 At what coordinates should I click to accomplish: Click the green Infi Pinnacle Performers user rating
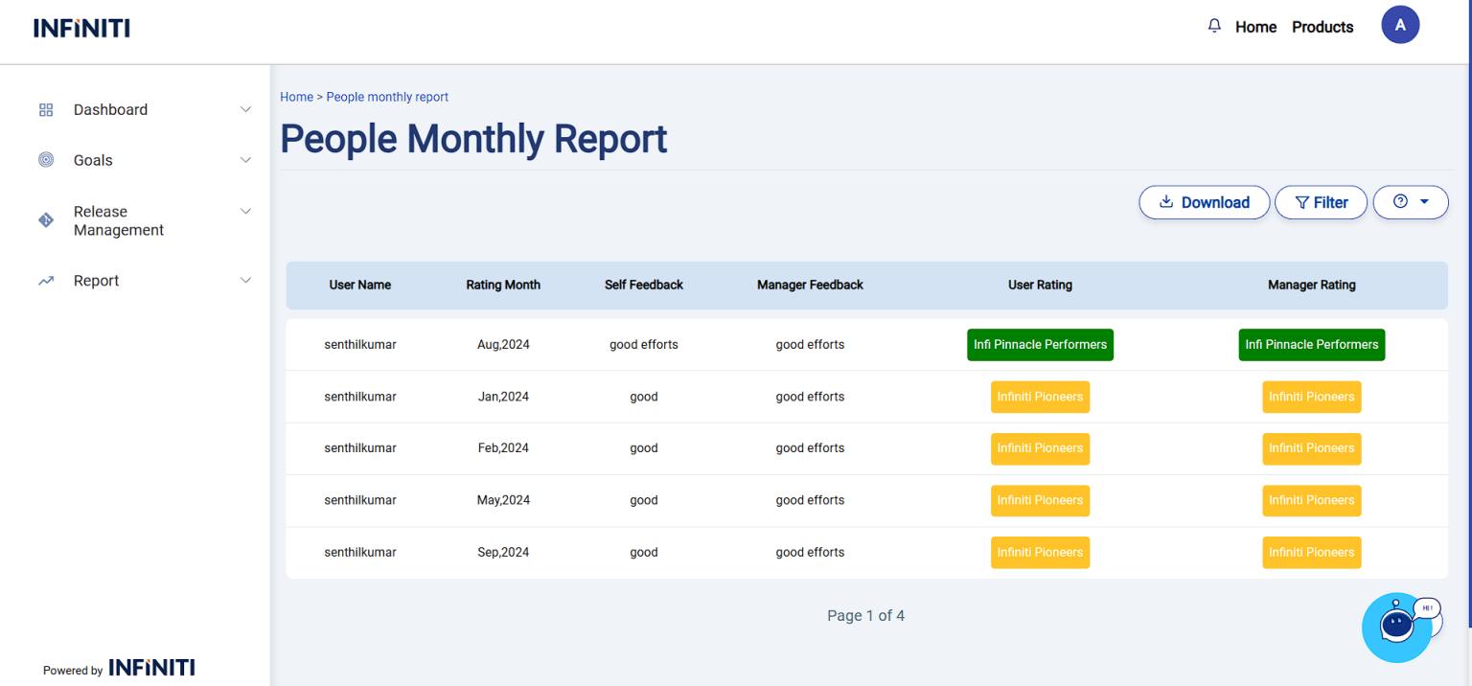(x=1040, y=345)
